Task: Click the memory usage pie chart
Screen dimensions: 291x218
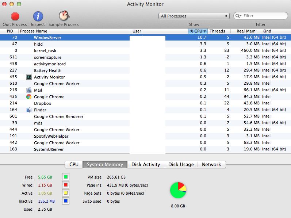Action: (178, 190)
